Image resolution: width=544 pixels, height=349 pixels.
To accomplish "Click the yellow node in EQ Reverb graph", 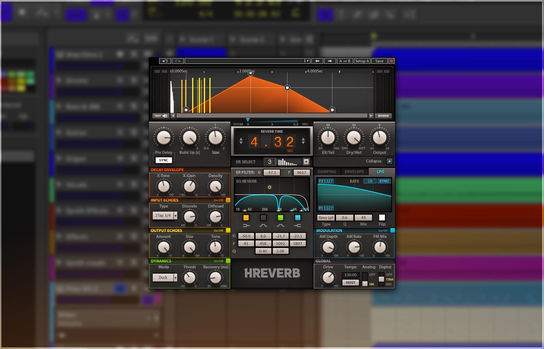I will 269,187.
